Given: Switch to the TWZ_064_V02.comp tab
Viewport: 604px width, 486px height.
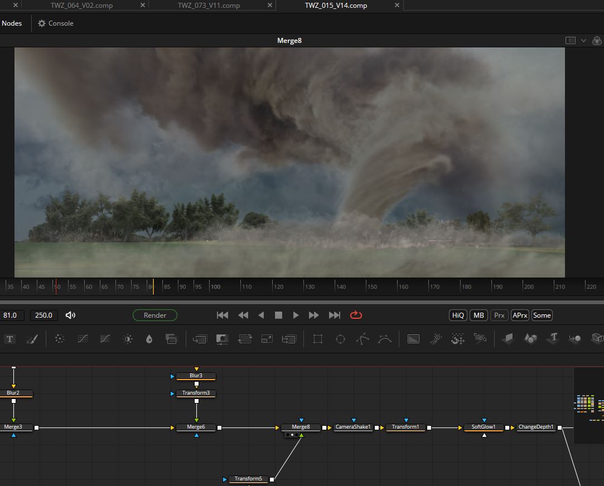Looking at the screenshot, I should click(81, 6).
